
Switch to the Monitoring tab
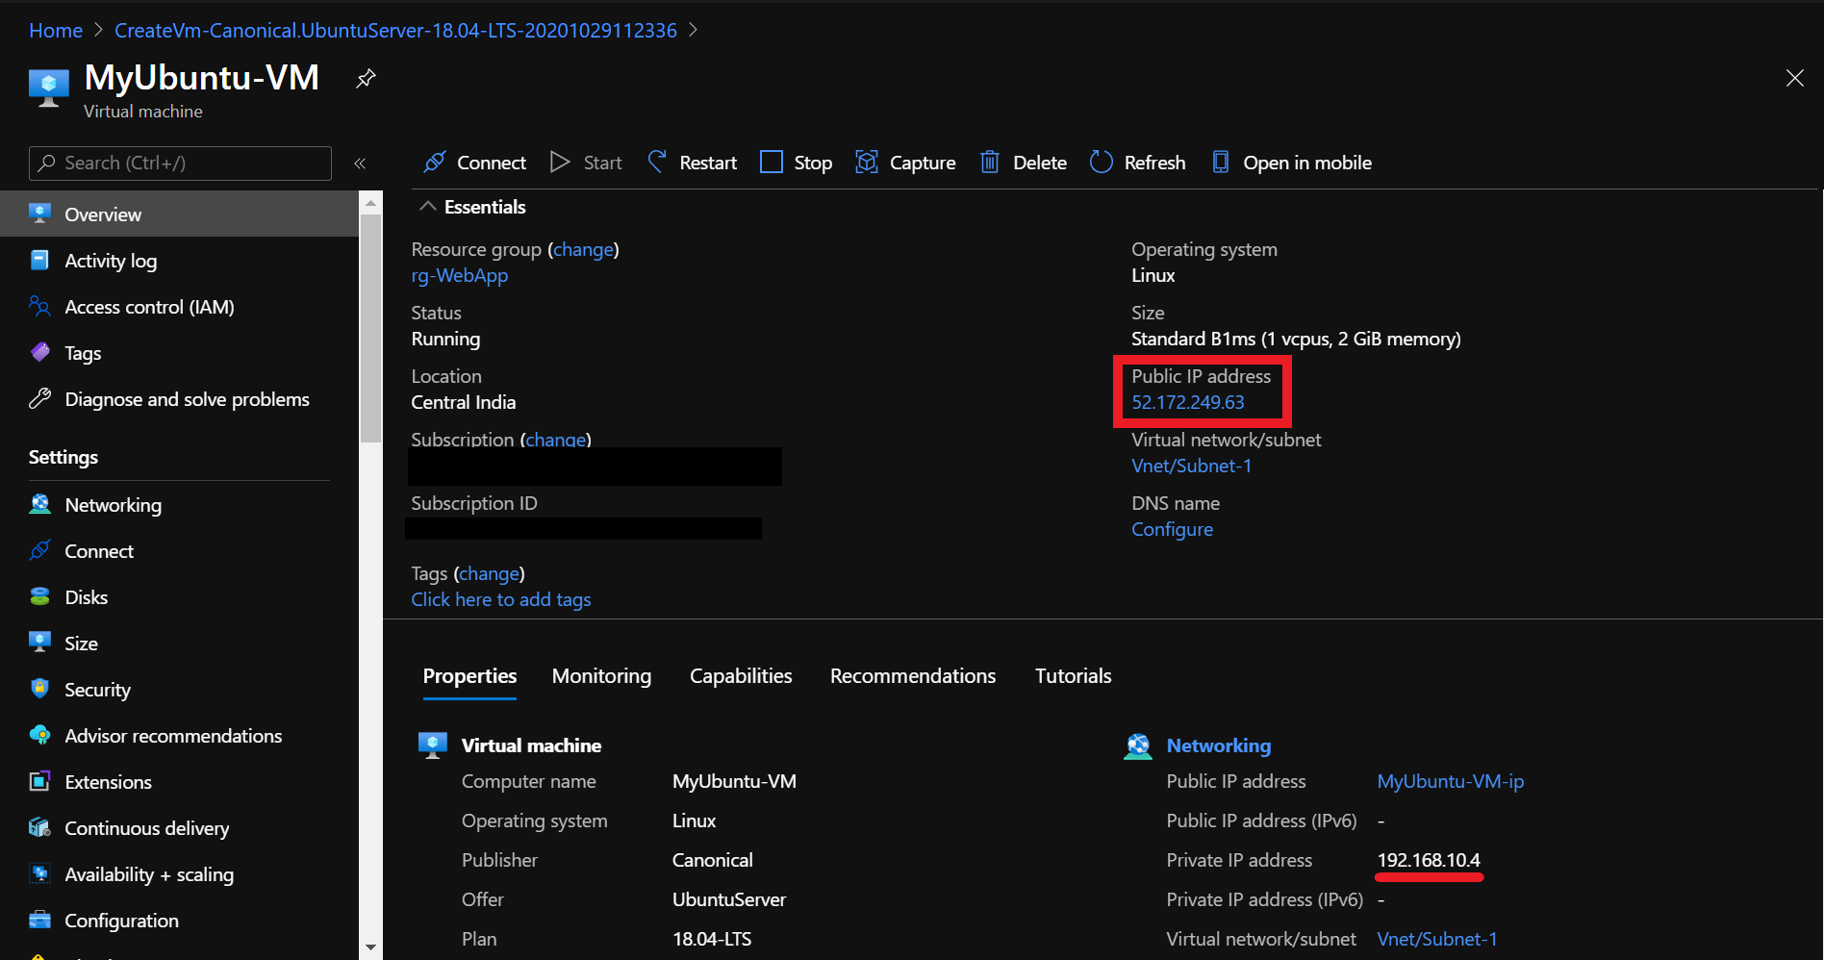[601, 676]
